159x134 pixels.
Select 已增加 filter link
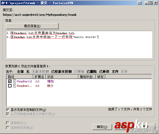click(79, 71)
